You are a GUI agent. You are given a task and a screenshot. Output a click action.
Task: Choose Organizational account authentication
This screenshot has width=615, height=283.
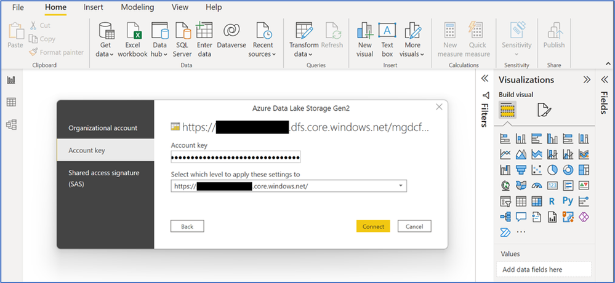click(x=105, y=128)
